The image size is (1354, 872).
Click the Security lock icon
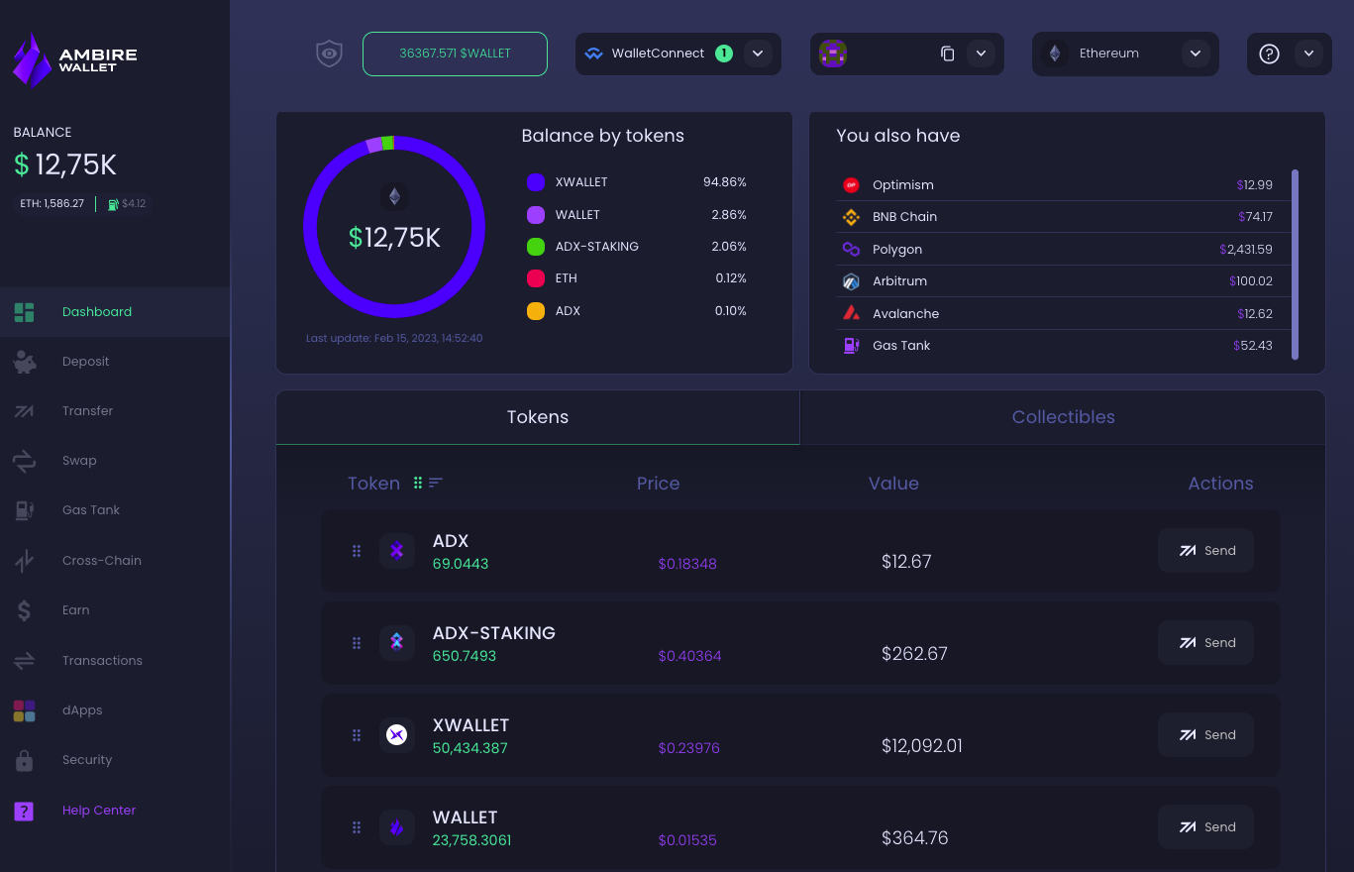pyautogui.click(x=24, y=760)
